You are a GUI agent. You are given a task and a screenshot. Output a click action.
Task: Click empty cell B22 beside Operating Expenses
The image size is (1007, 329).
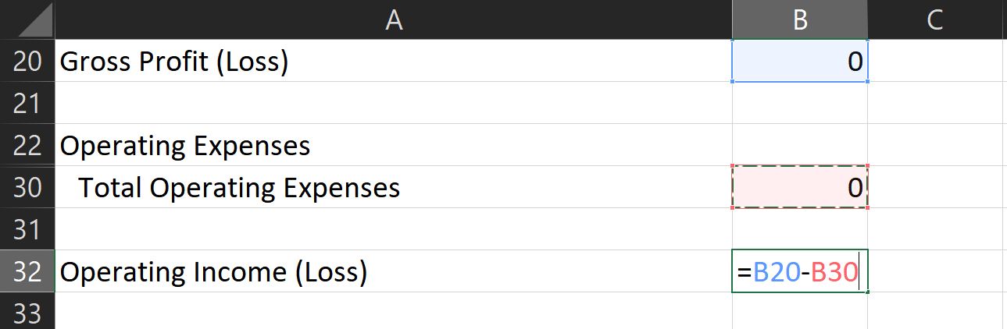pos(799,145)
